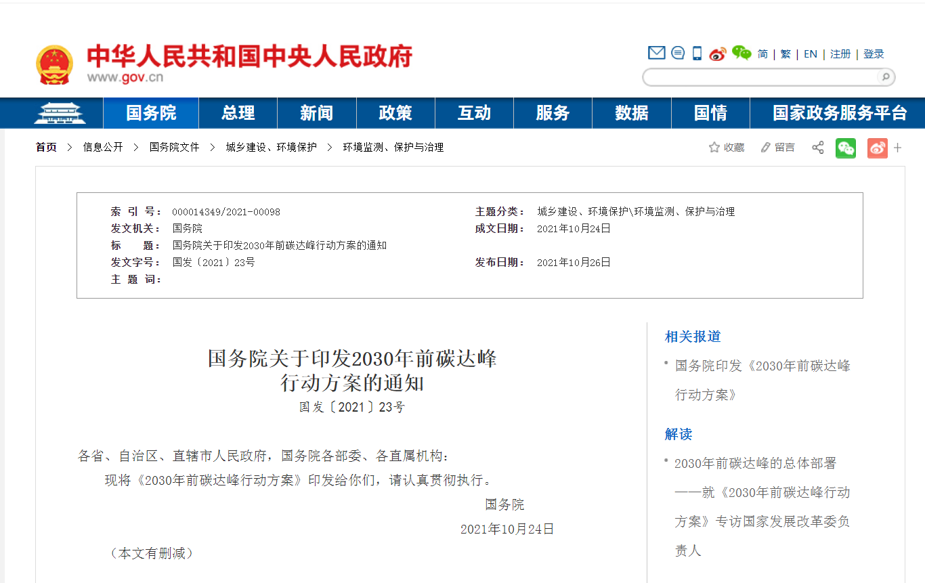The height and width of the screenshot is (583, 925).
Task: Click the share icon next to 留言
Action: click(x=818, y=148)
